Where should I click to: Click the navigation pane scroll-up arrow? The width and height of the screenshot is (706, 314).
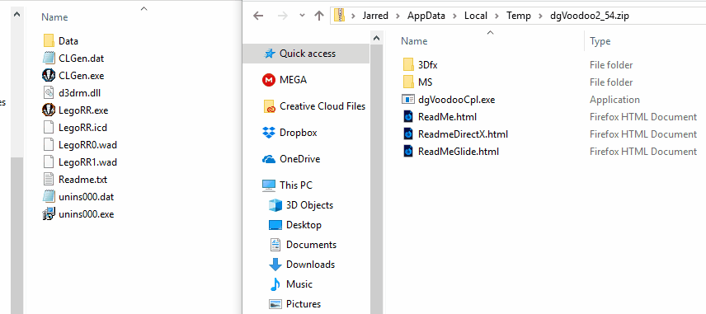tap(376, 39)
